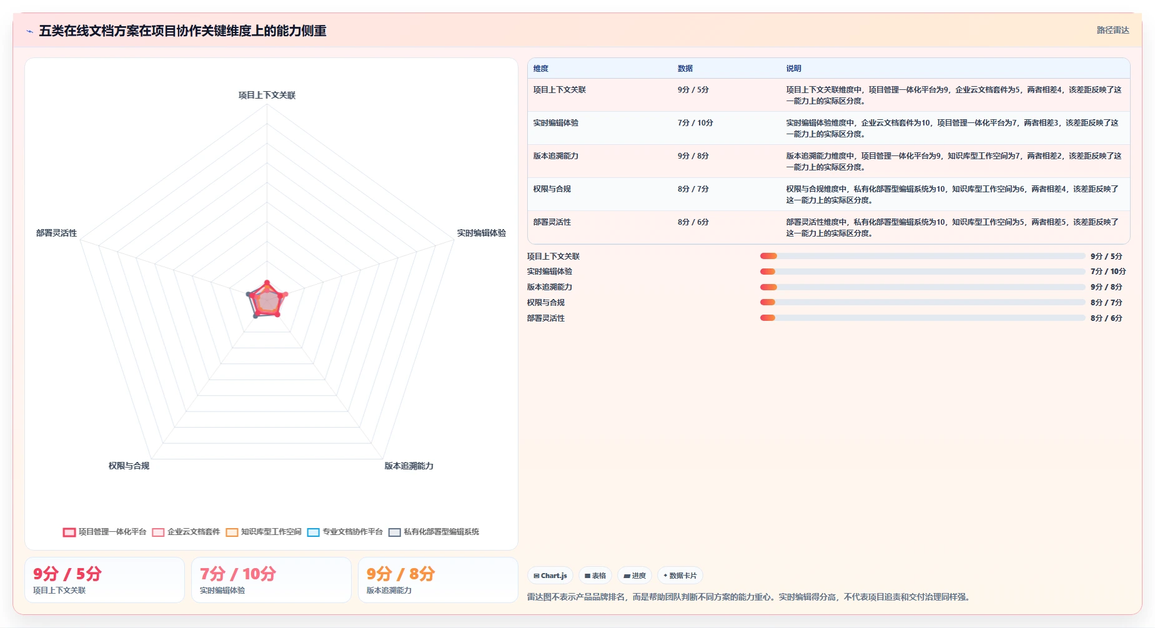This screenshot has height=628, width=1155.
Task: Open the 9分 / 8分 版本追溯能力 data card
Action: (438, 580)
